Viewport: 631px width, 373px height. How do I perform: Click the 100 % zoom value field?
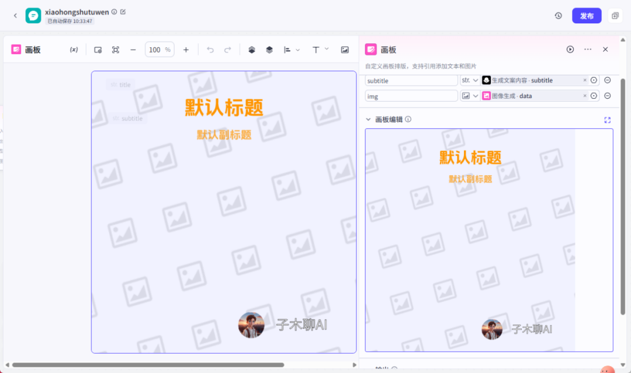pyautogui.click(x=160, y=50)
